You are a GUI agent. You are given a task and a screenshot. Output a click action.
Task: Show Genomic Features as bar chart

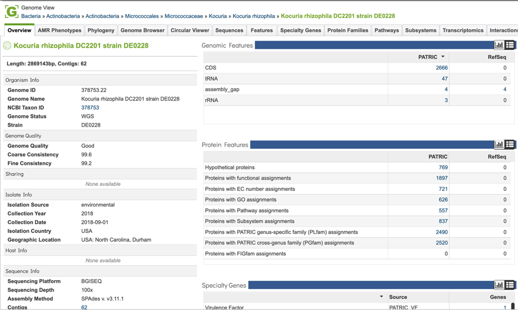tap(499, 45)
